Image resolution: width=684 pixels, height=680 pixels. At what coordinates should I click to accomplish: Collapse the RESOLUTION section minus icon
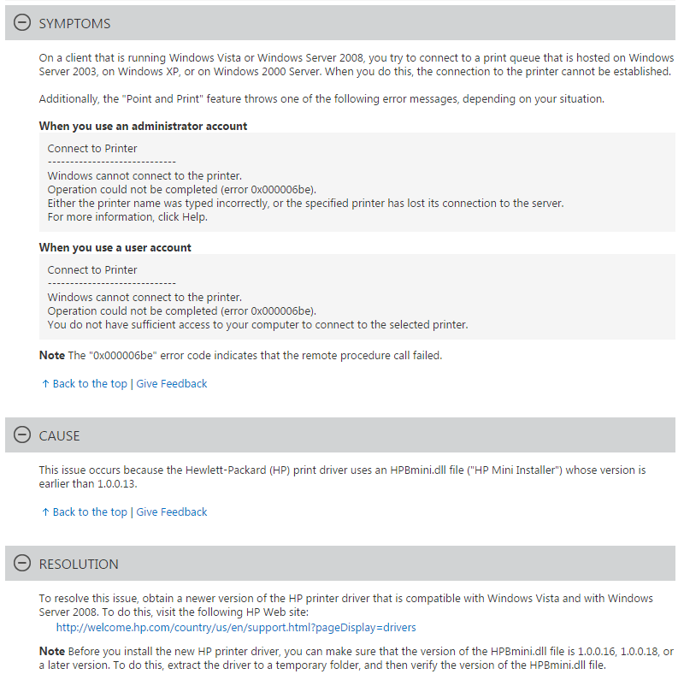22,563
